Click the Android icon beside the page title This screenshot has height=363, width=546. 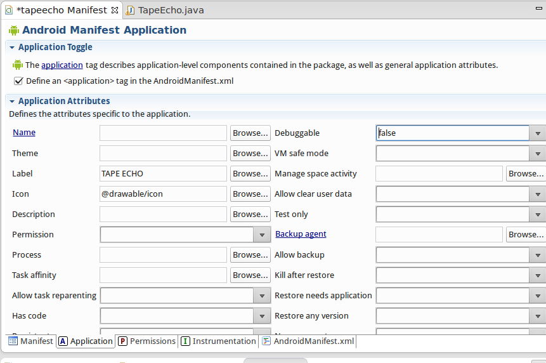point(14,30)
